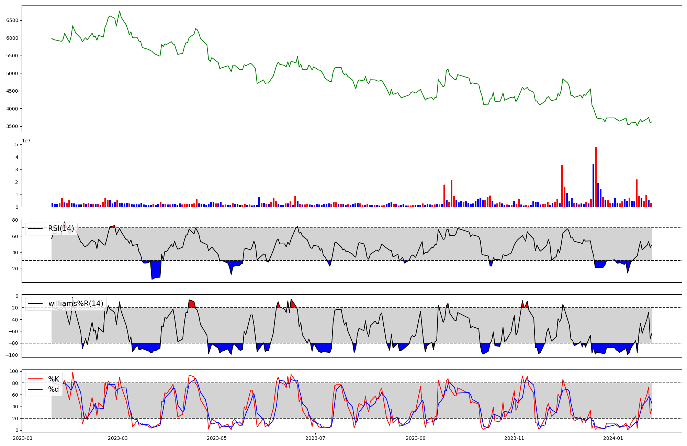Viewport: 687px width, 446px height.
Task: Click the RSI(14) legend entry
Action: [x=61, y=228]
